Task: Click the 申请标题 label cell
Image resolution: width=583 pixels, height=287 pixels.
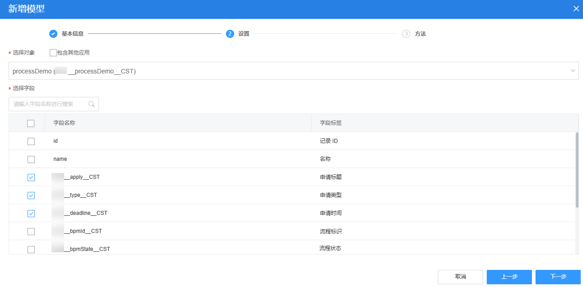Action: tap(331, 177)
